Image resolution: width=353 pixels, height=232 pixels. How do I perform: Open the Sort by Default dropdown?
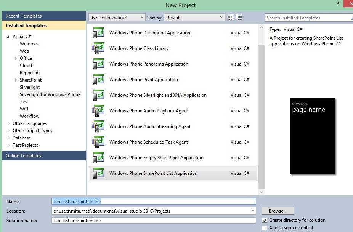click(194, 17)
